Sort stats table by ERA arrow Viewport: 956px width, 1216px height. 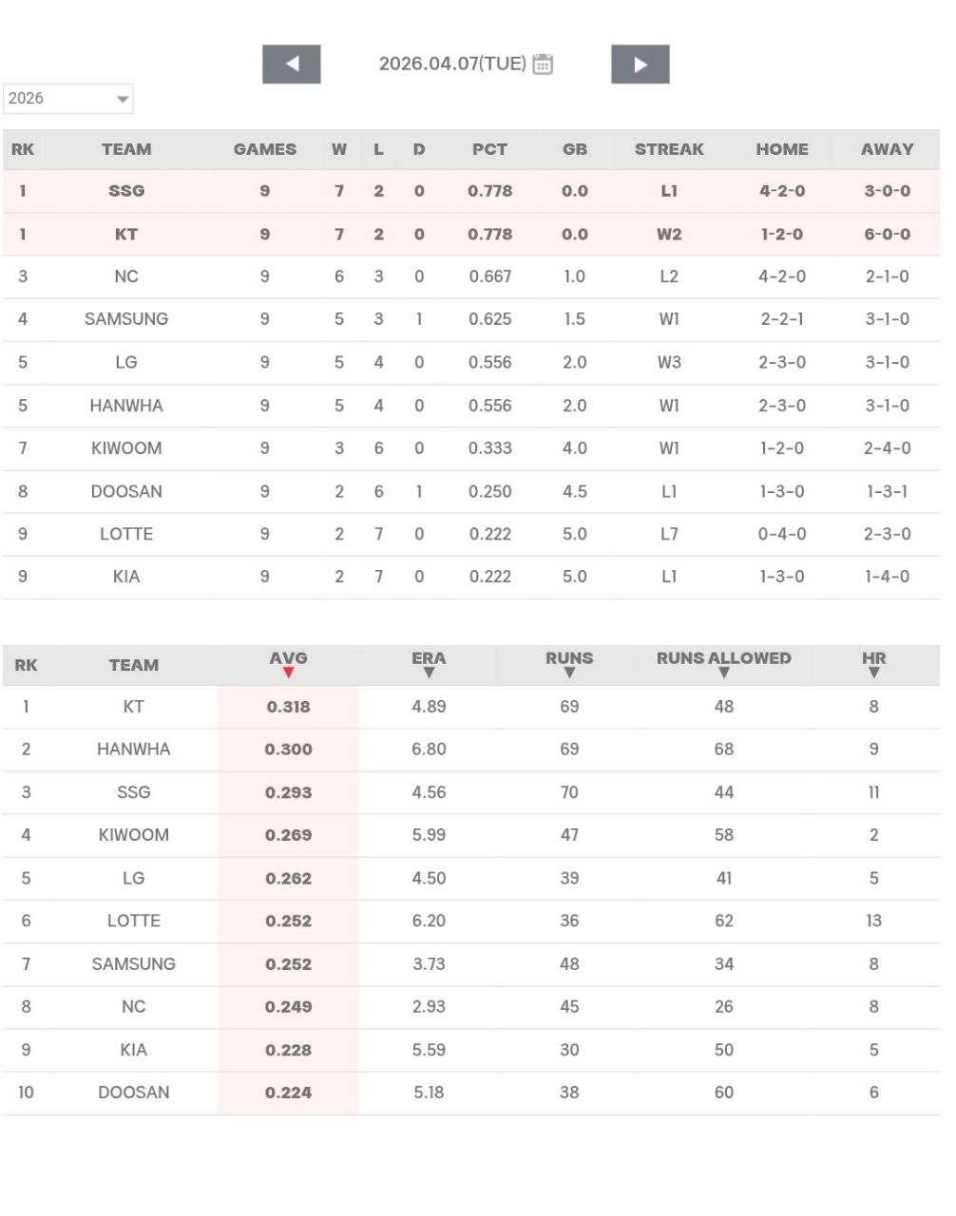429,673
